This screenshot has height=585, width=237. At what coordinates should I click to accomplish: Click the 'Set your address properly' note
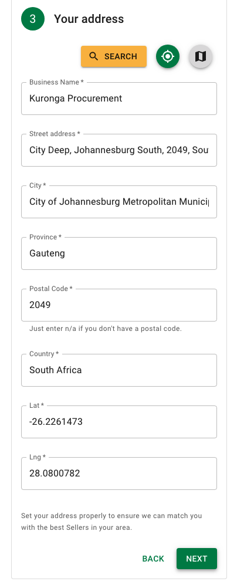pos(111,522)
